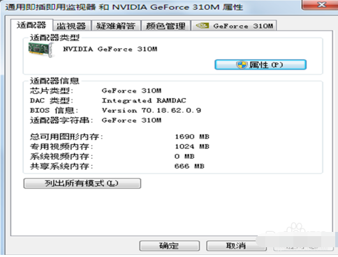Click the 1024 MB dedicated video memory value
338x257 pixels.
pyautogui.click(x=192, y=146)
